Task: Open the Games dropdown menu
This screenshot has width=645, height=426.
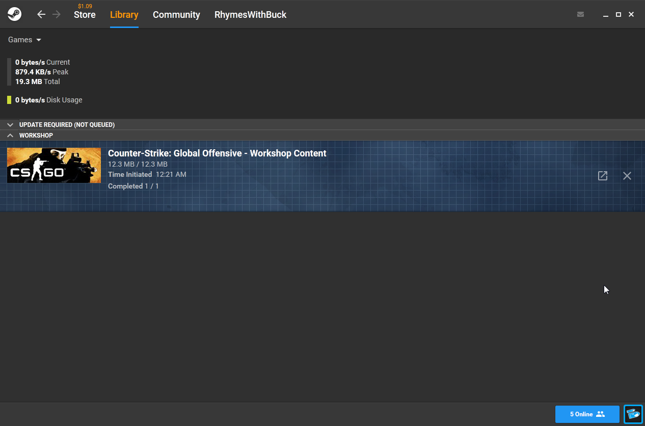Action: [x=24, y=40]
